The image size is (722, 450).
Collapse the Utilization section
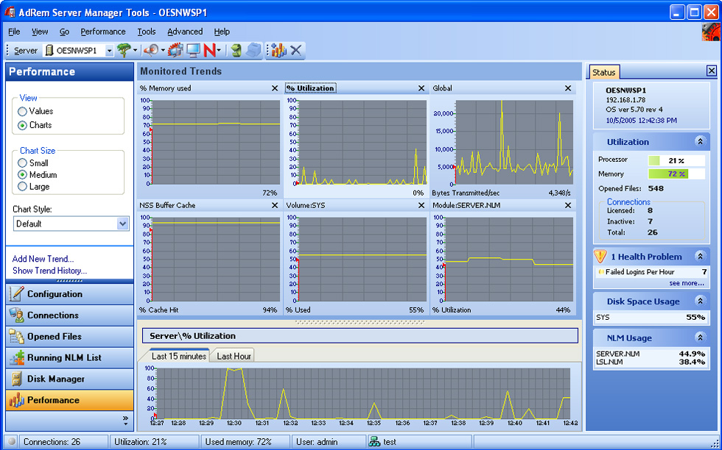tap(700, 142)
